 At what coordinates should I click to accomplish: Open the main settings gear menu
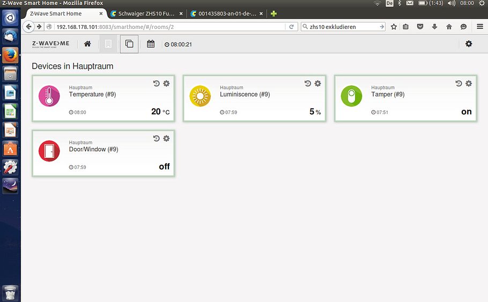[x=469, y=44]
